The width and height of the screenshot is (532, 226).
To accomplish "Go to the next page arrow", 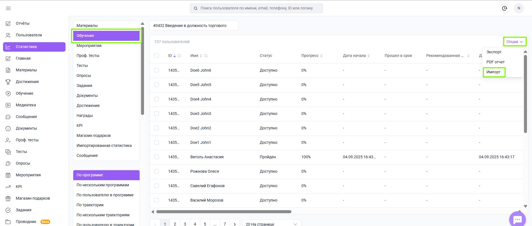I will (235, 224).
